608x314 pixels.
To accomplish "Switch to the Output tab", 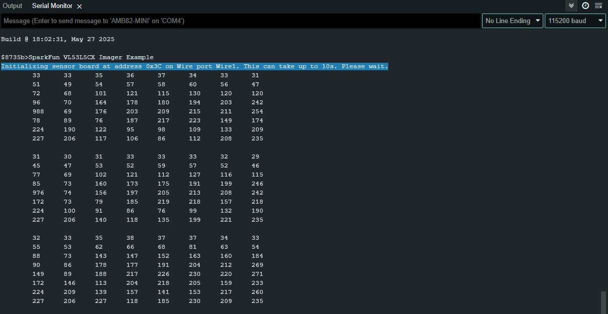I will (13, 6).
